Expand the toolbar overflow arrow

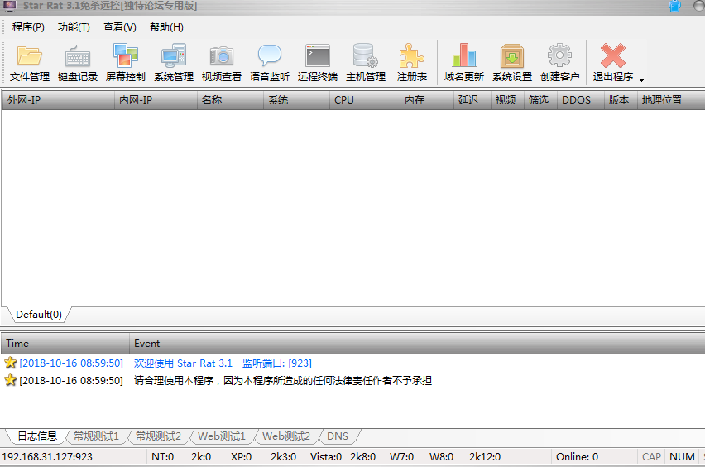[x=641, y=80]
